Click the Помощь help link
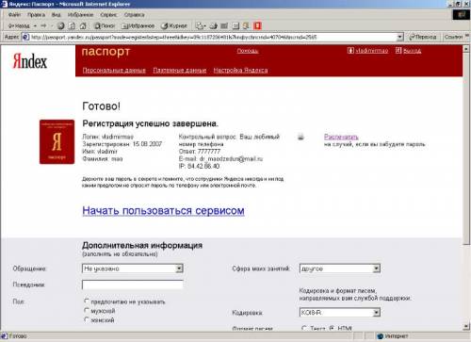471x342 pixels. point(248,51)
